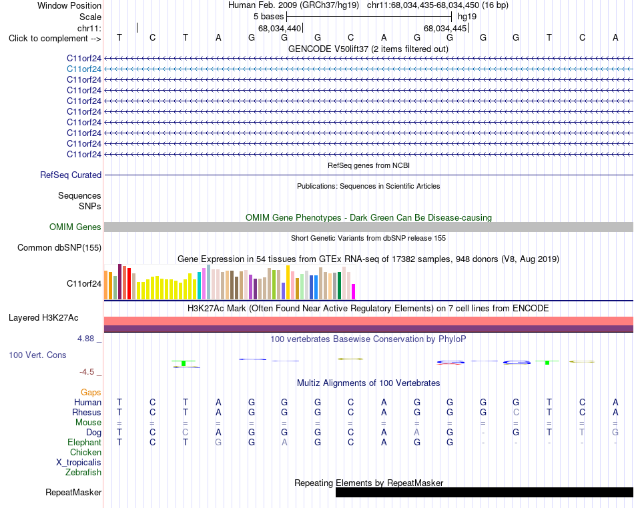The width and height of the screenshot is (634, 508).
Task: Click the Human Feb. 2009 coordinates header
Action: 368,5
